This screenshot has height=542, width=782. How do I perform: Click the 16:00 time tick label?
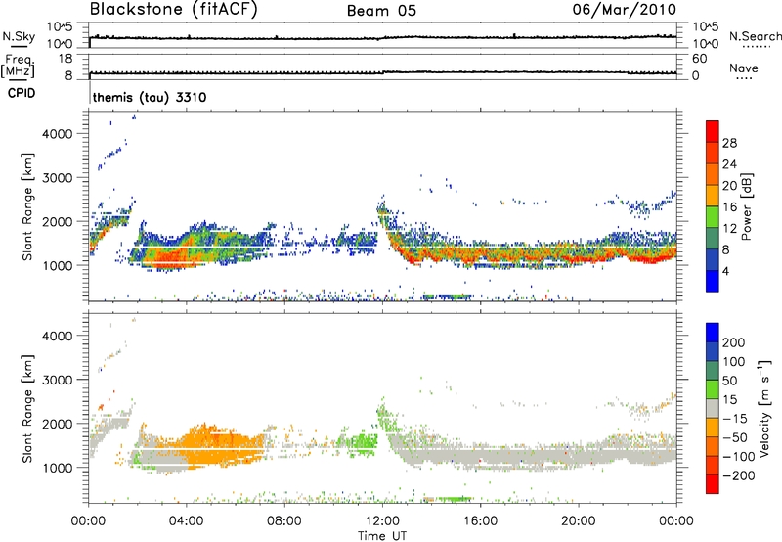click(480, 521)
